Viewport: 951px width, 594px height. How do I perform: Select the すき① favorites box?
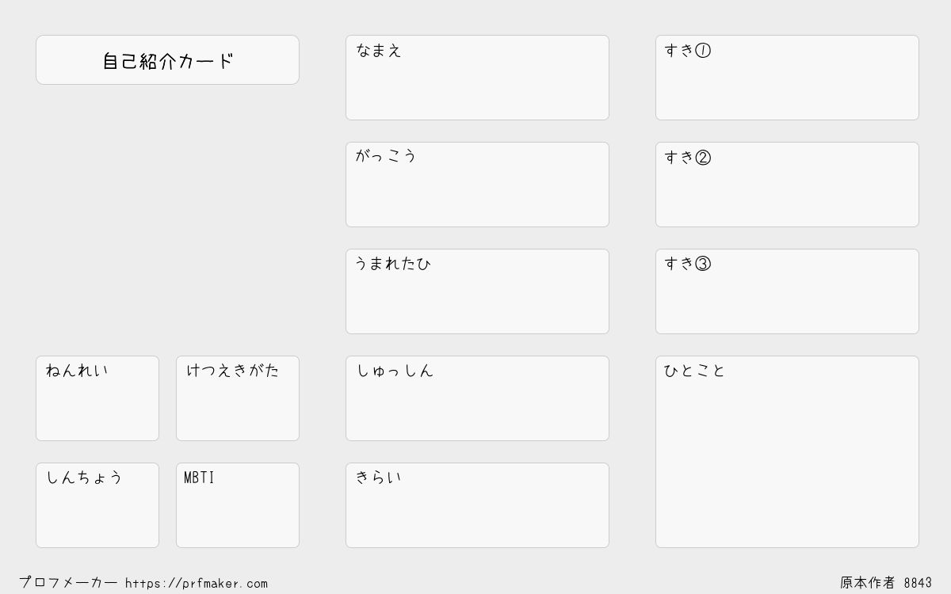(787, 78)
